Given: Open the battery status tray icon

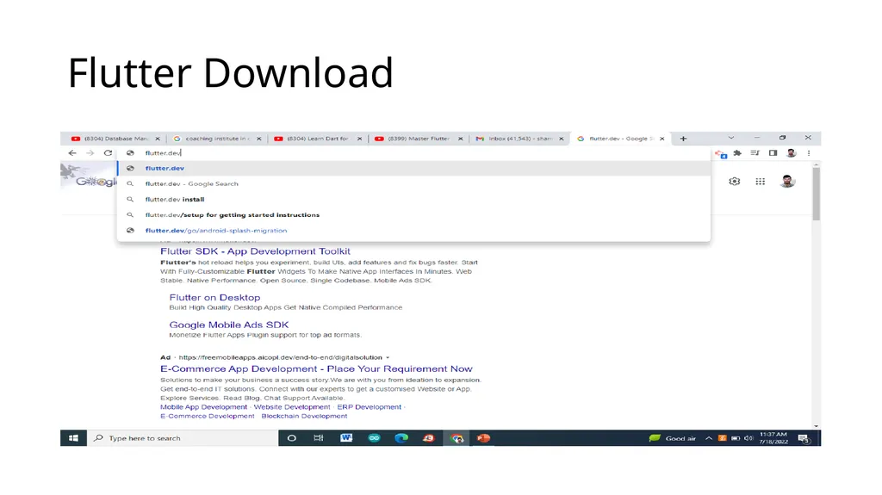Looking at the screenshot, I should (736, 438).
